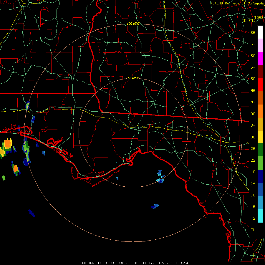
Task: Select the dark green 26 kft legend swatch
Action: pos(260,150)
